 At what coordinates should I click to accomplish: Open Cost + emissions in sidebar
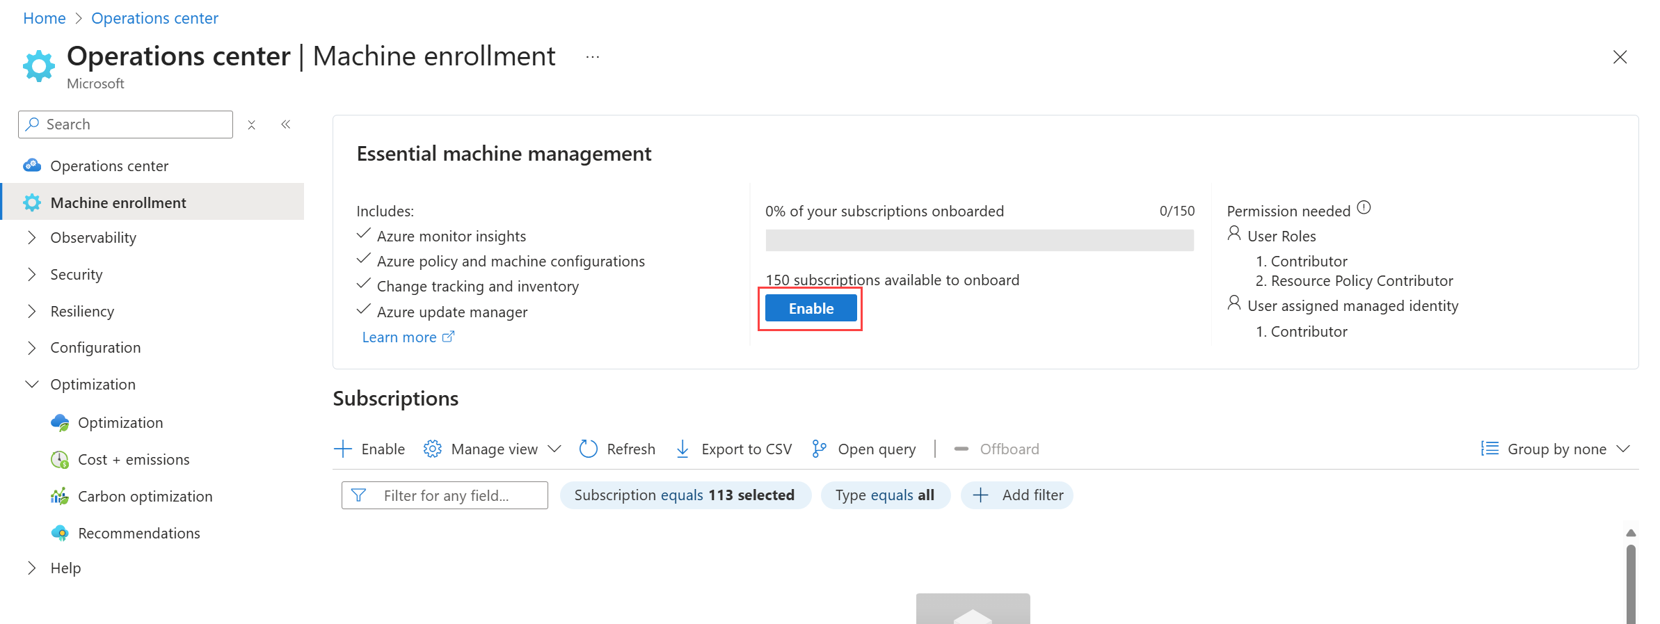click(x=134, y=460)
